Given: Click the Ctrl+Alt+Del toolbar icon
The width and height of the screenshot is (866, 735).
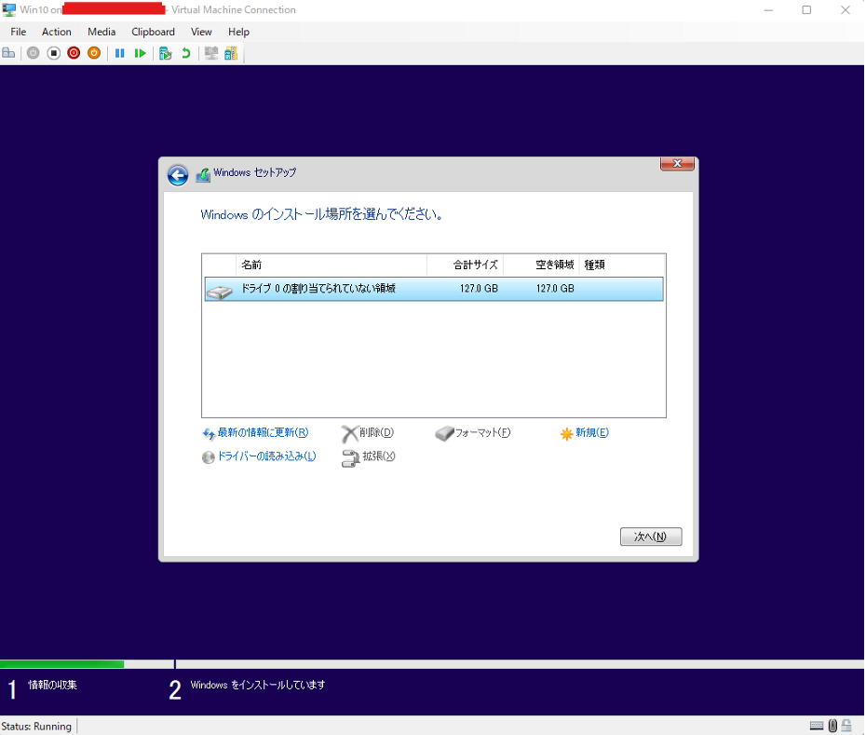Looking at the screenshot, I should (x=8, y=53).
